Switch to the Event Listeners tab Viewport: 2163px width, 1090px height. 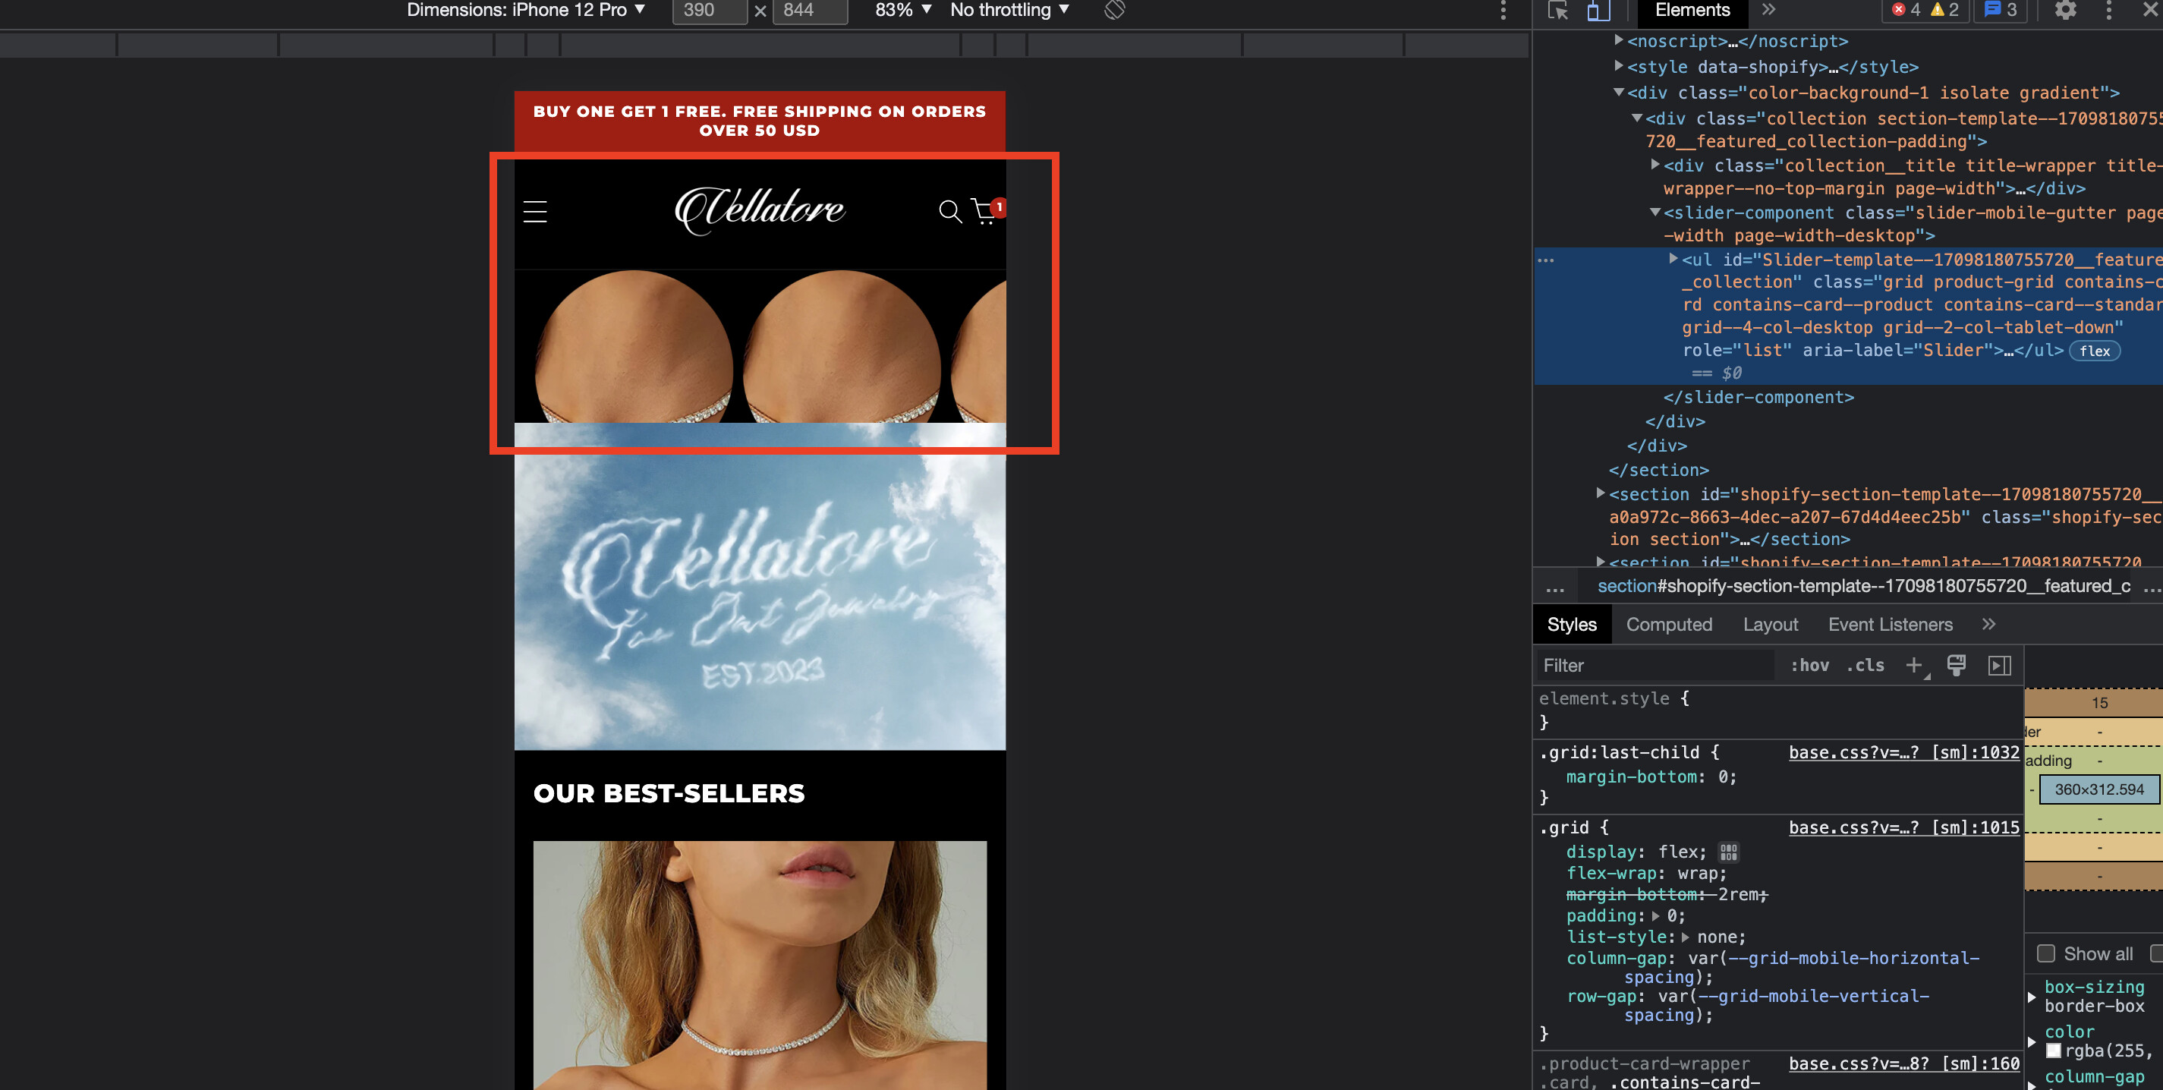[1890, 624]
